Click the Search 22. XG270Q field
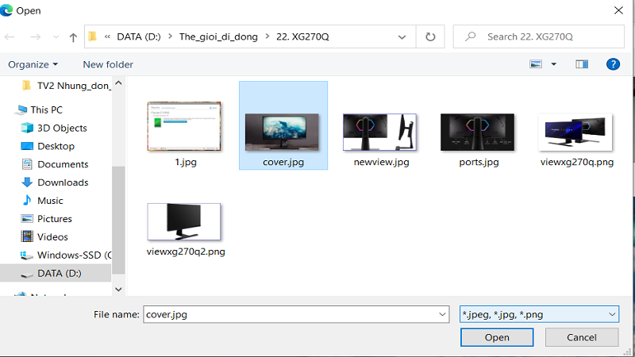This screenshot has width=635, height=357. tap(539, 36)
